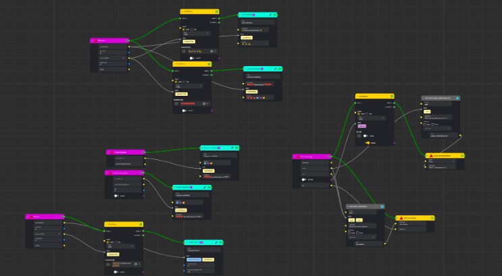Viewport: 502px width, 276px height.
Task: Flip the switch below the striped thumbnail field
Action: [116, 272]
